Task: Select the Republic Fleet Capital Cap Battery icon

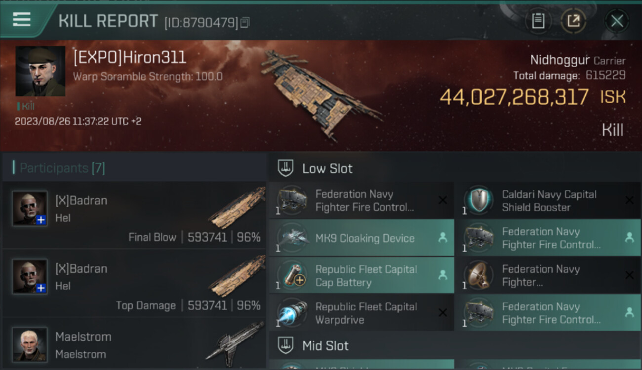Action: click(292, 276)
